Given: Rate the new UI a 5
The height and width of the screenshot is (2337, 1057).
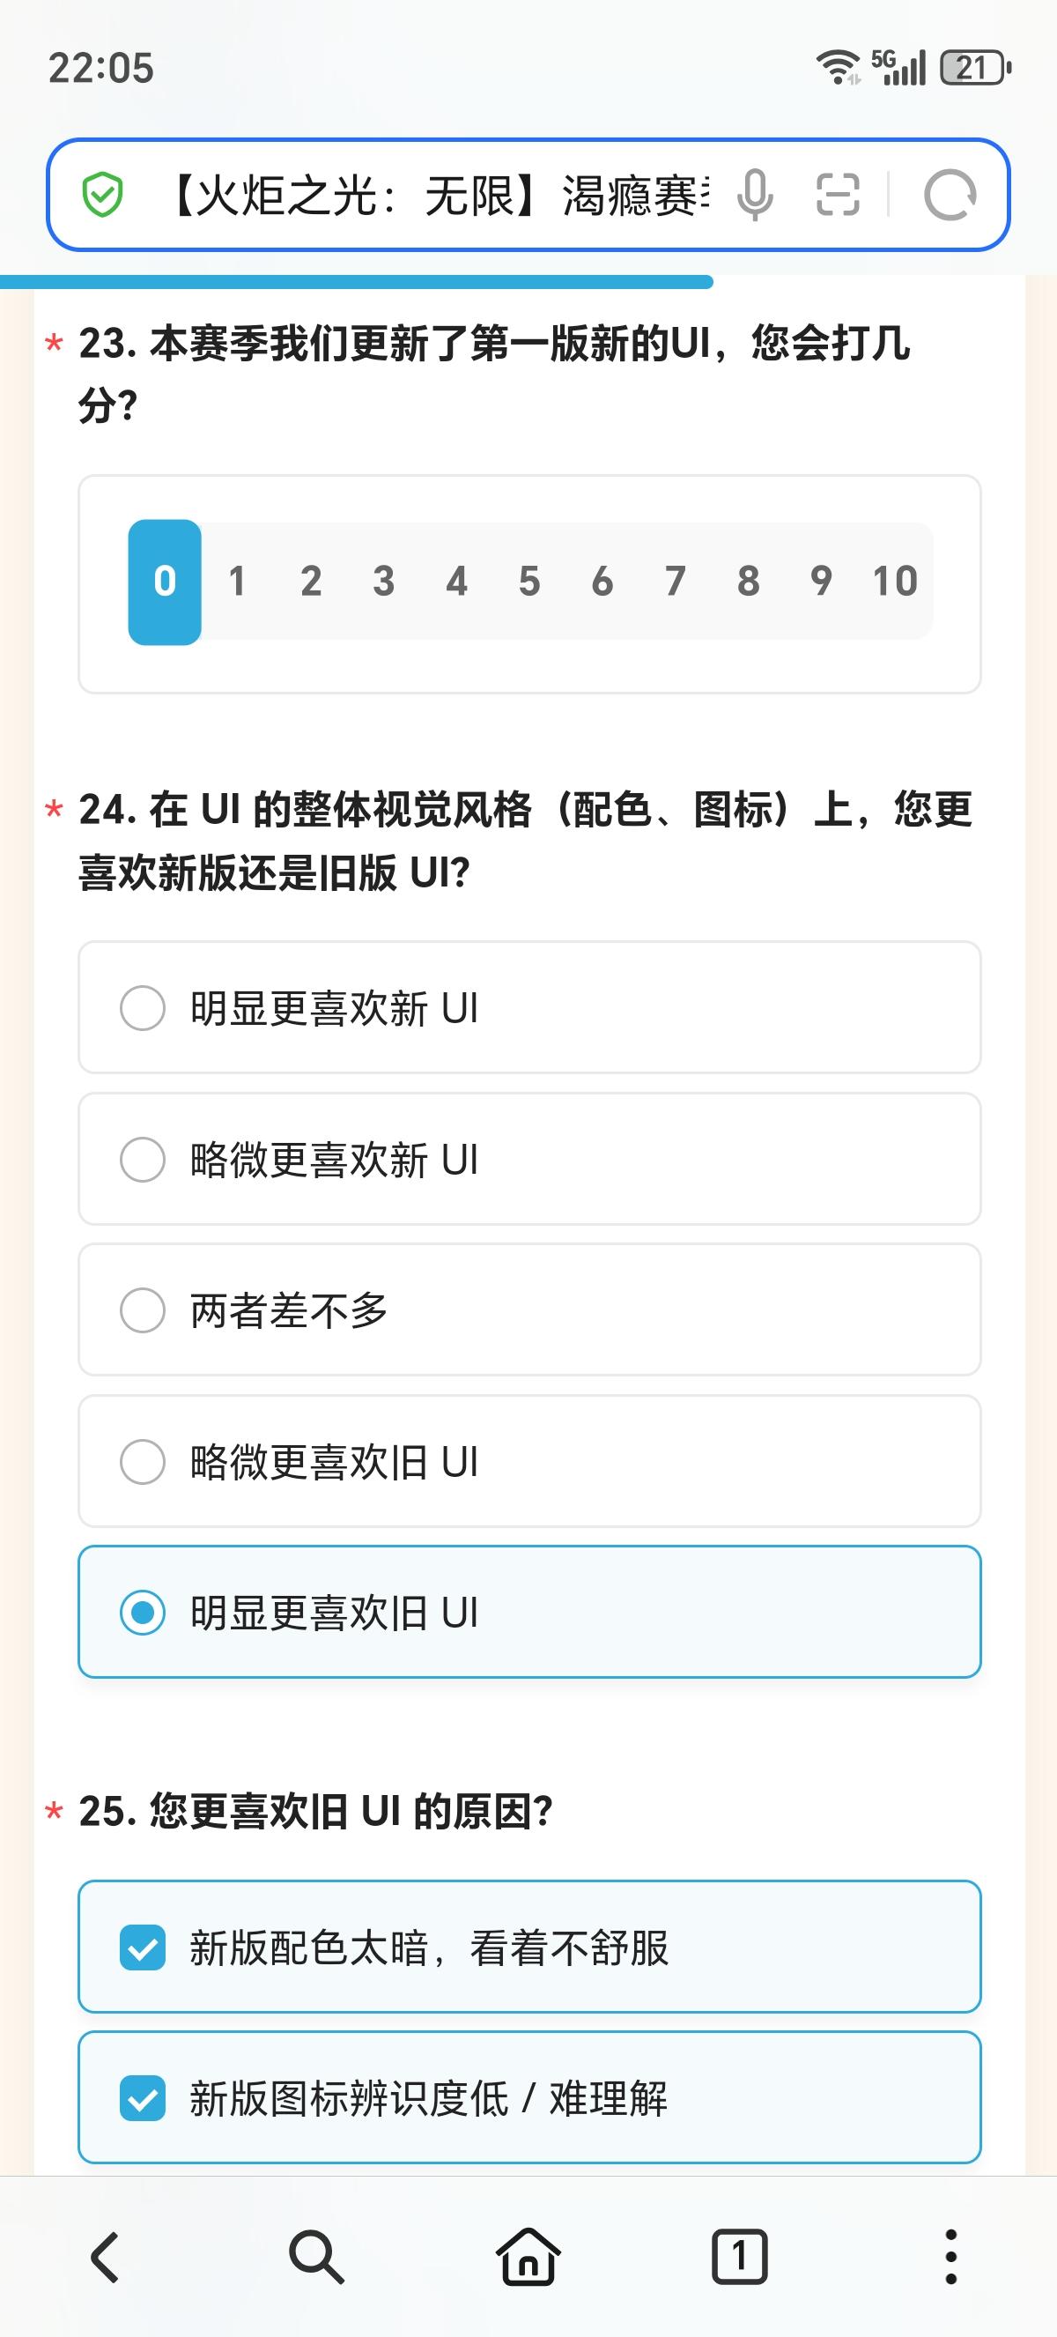Looking at the screenshot, I should tap(529, 582).
